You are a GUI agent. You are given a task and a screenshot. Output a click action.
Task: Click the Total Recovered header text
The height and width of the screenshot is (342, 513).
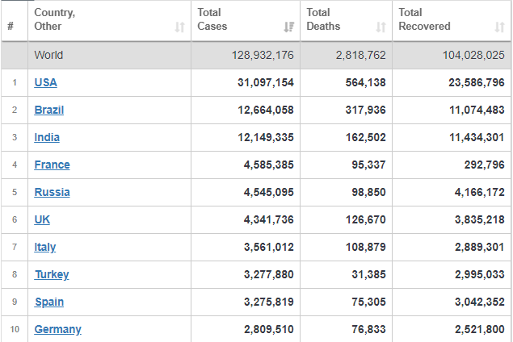(424, 19)
